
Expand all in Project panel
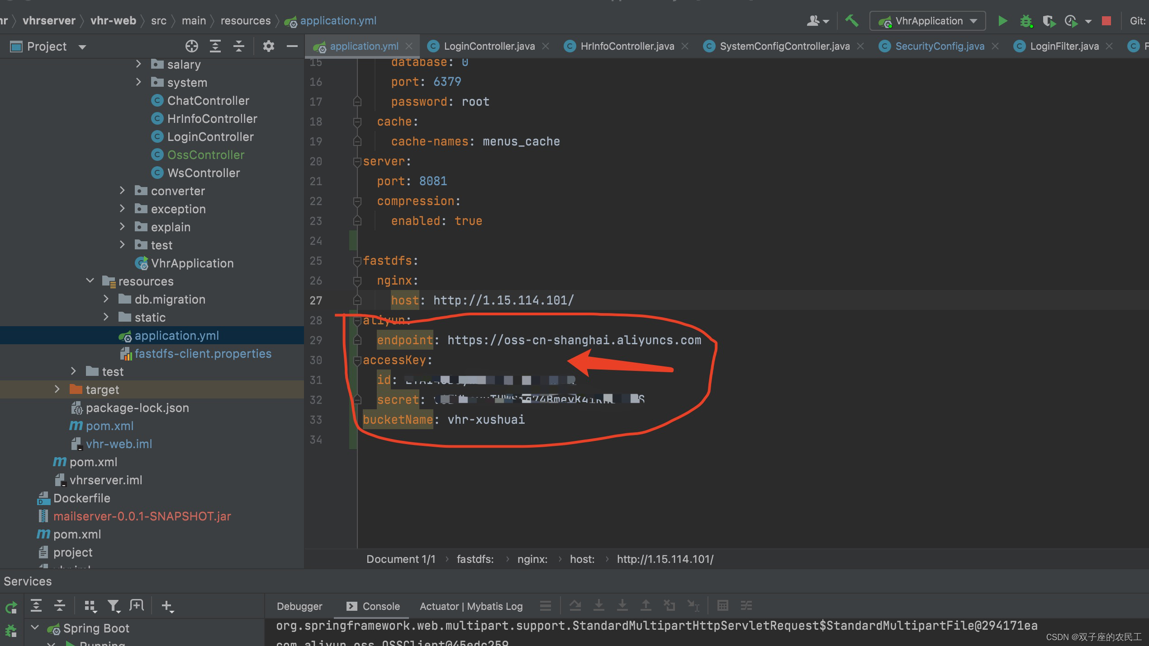(x=215, y=46)
